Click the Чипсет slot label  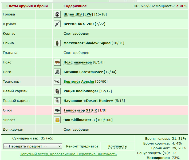click(9, 120)
